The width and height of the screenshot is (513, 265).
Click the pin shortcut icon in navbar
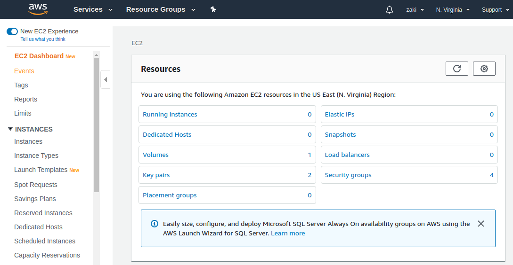click(x=213, y=9)
